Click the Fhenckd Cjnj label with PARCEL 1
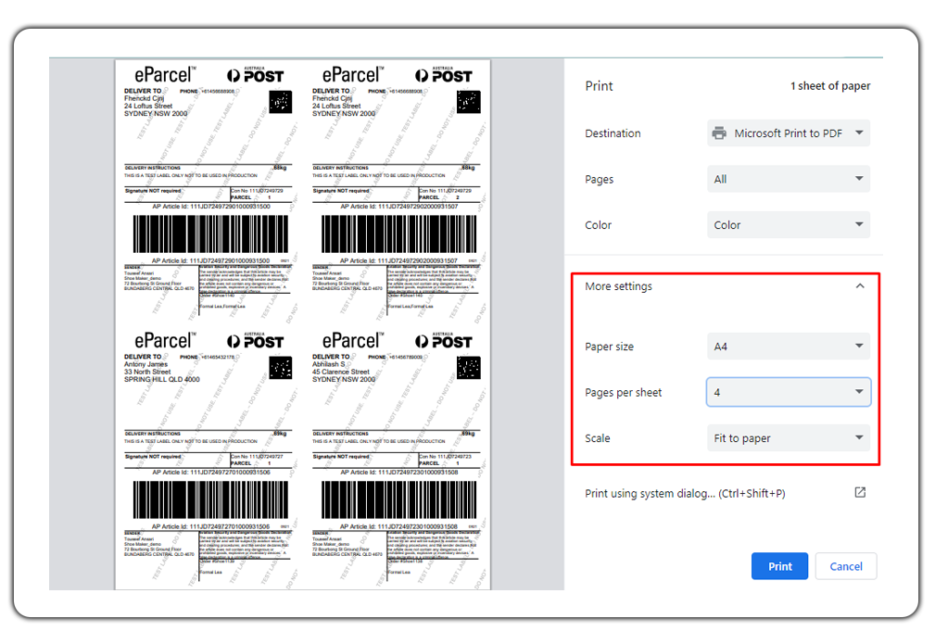 (x=208, y=191)
